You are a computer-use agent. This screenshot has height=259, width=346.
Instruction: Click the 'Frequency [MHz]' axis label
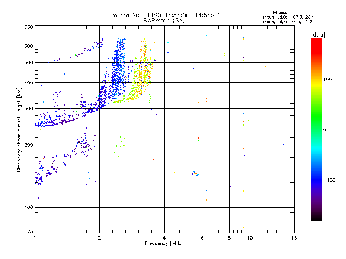click(x=164, y=243)
